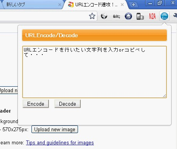Focus the URL encode text area
The height and width of the screenshot is (149, 177).
coord(94,72)
